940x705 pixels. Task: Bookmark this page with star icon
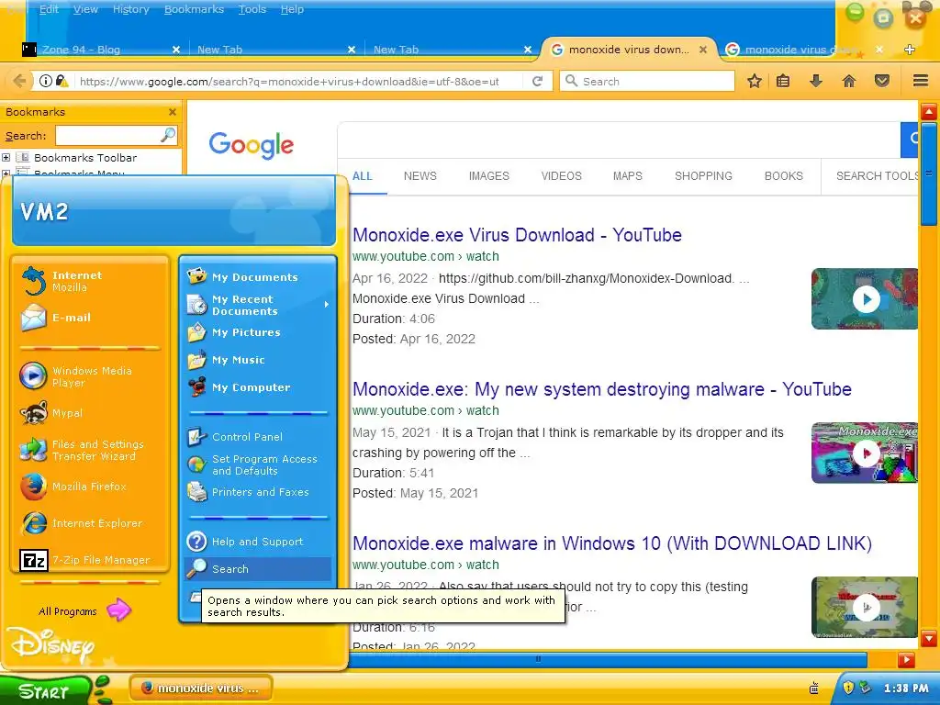tap(755, 81)
